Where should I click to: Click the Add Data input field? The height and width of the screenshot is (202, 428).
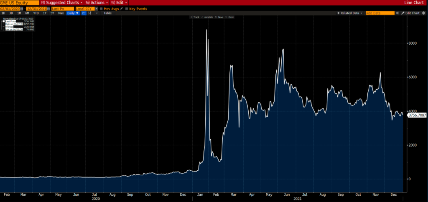tap(380, 13)
